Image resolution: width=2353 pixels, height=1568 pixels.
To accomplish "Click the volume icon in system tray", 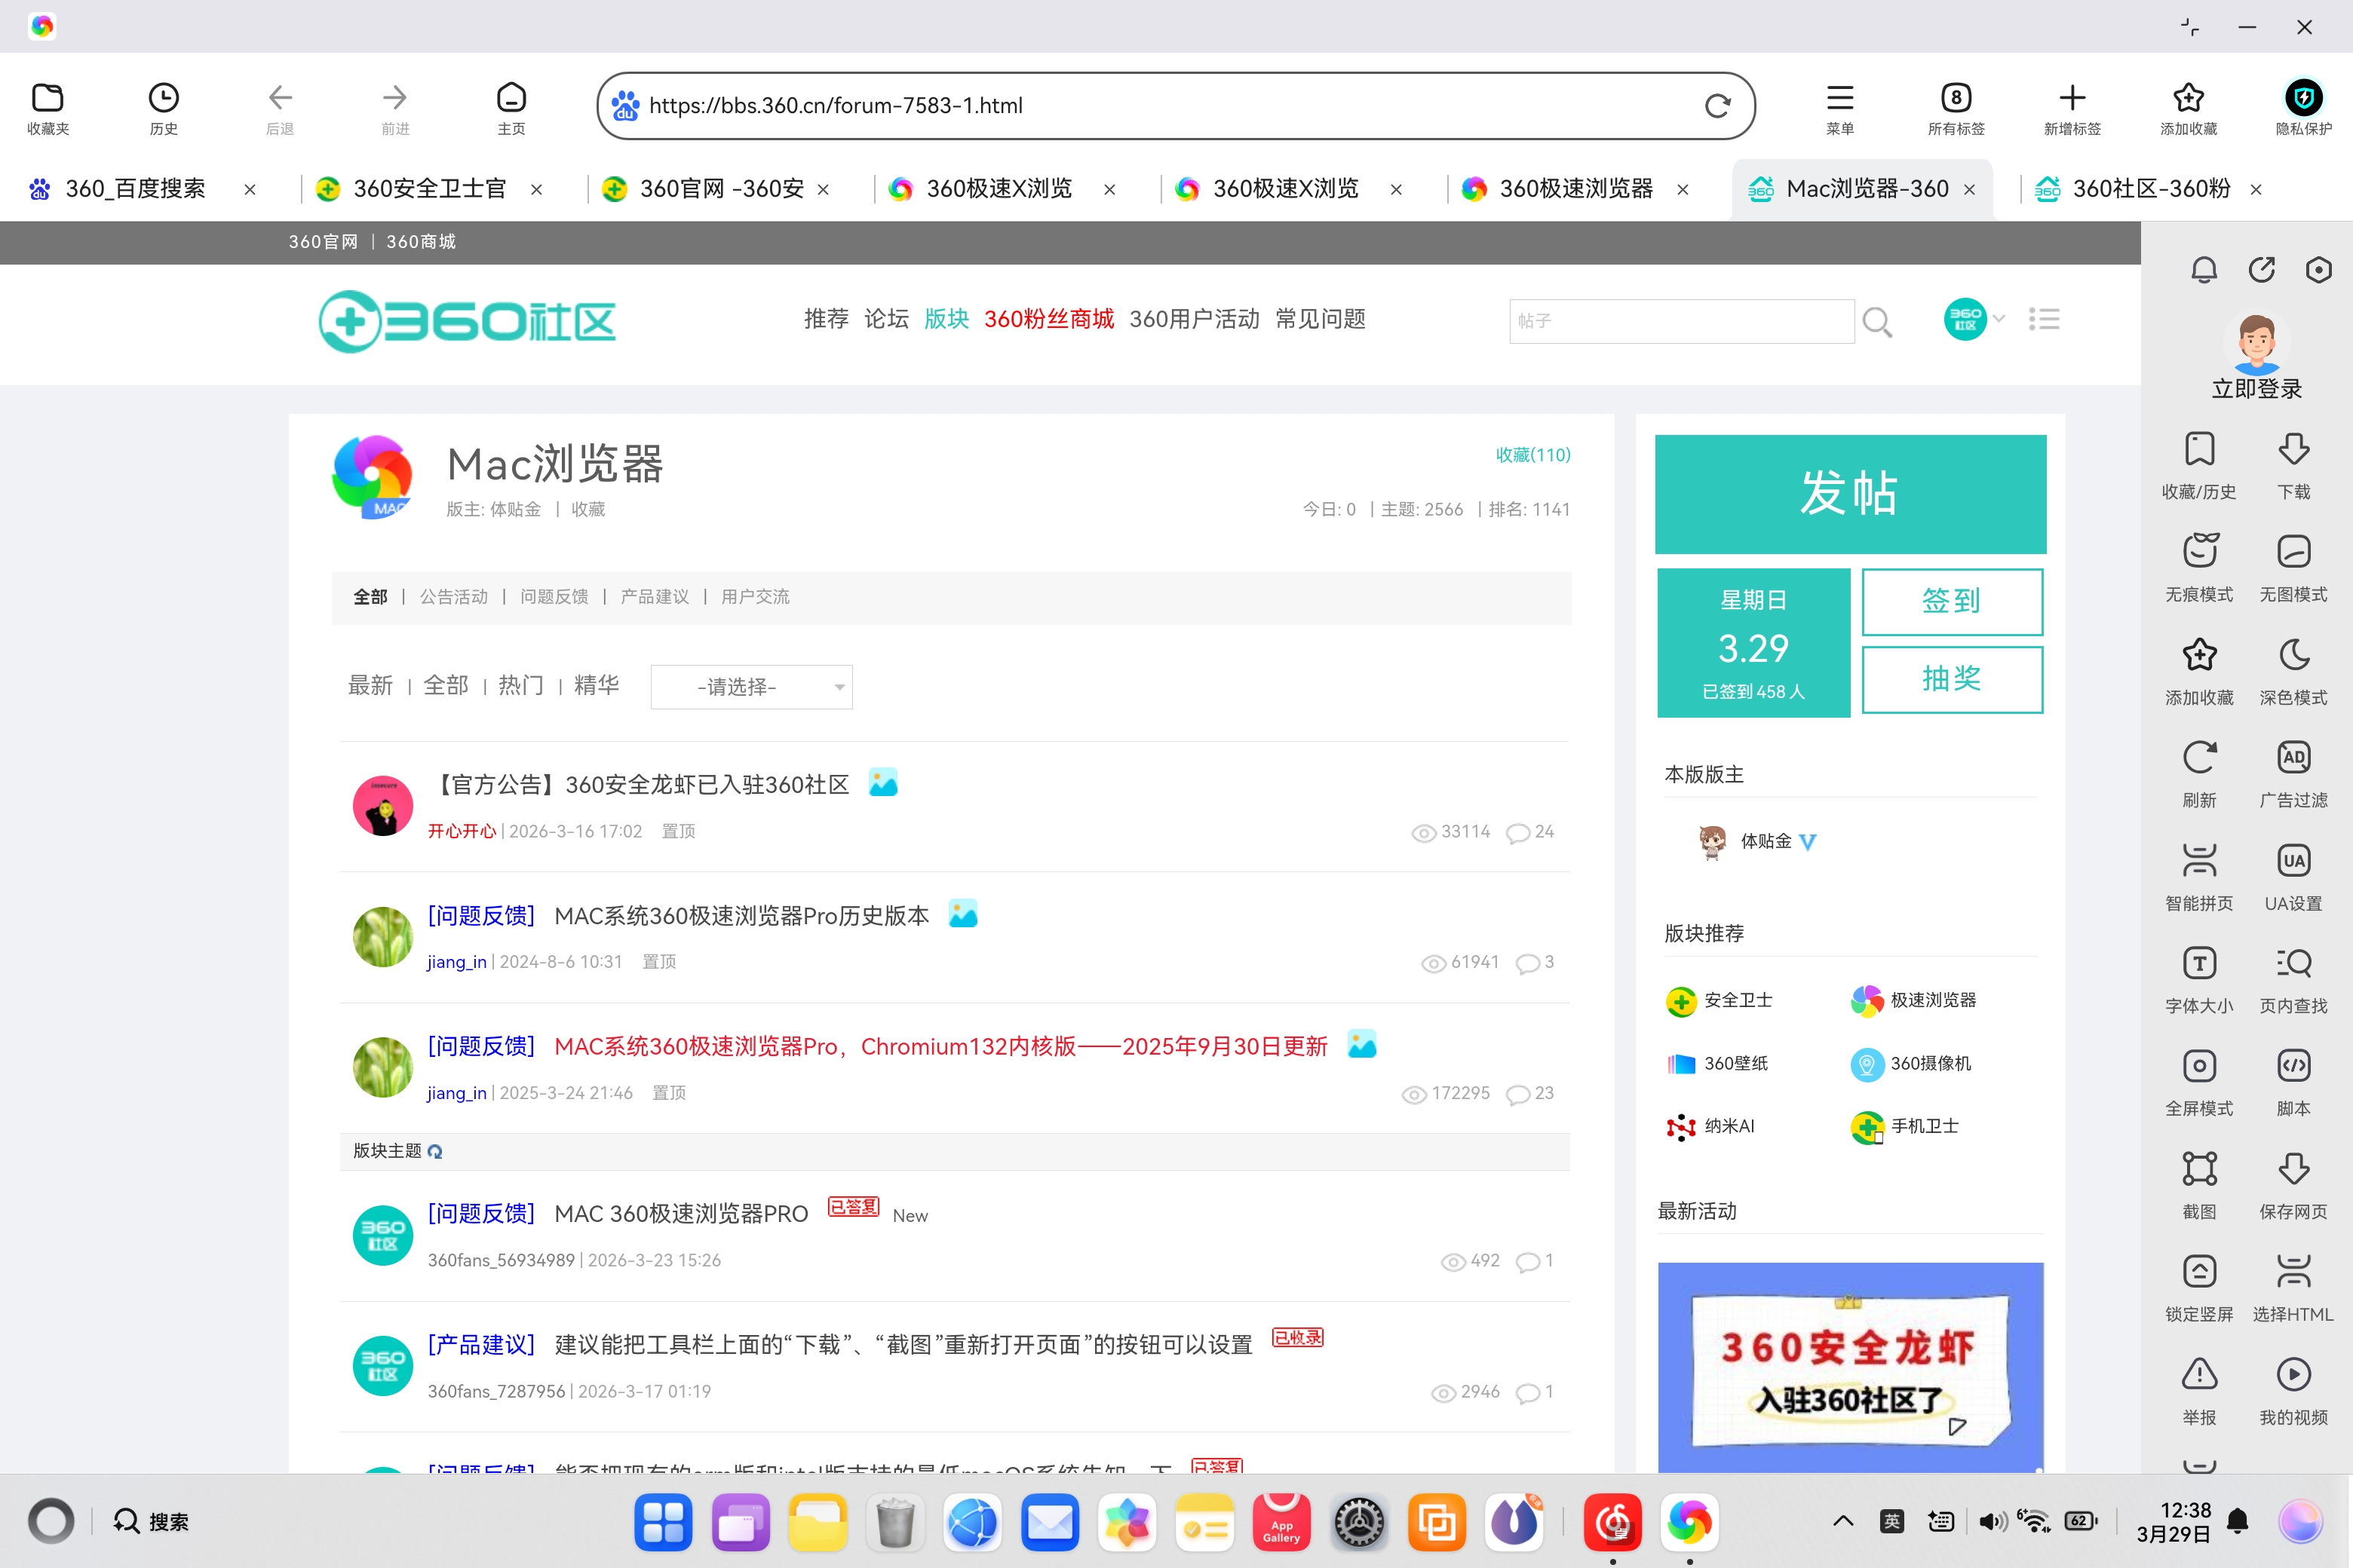I will (1991, 1521).
